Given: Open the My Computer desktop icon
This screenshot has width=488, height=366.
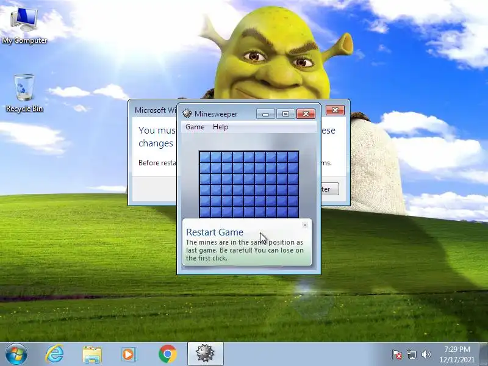Looking at the screenshot, I should (x=24, y=26).
